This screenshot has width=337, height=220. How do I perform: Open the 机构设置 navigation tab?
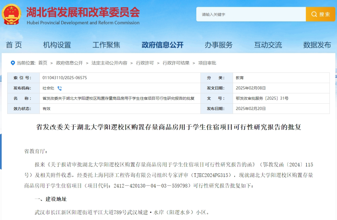(57, 45)
